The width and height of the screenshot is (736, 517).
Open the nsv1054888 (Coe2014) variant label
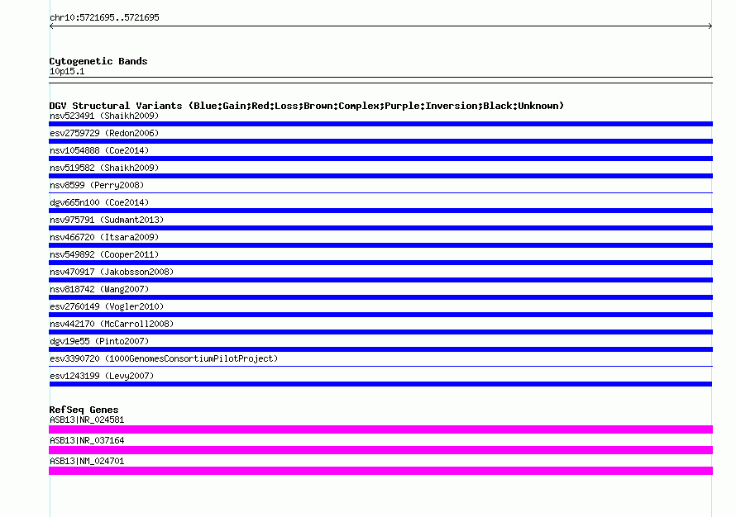(99, 150)
